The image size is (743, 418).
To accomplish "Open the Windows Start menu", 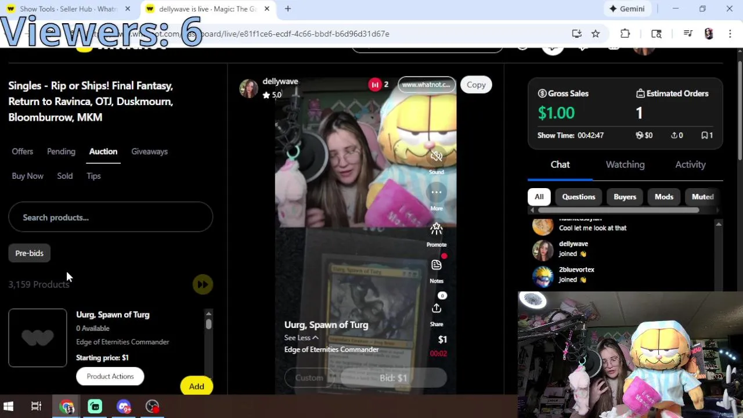I will click(9, 406).
